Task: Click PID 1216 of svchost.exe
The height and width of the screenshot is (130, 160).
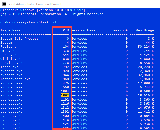Action: [65, 104]
